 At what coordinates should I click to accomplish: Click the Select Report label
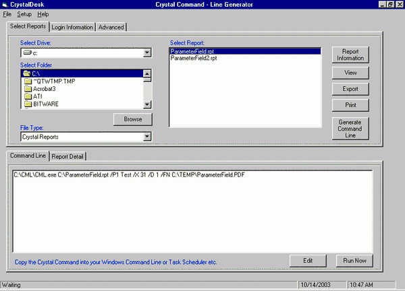point(187,43)
